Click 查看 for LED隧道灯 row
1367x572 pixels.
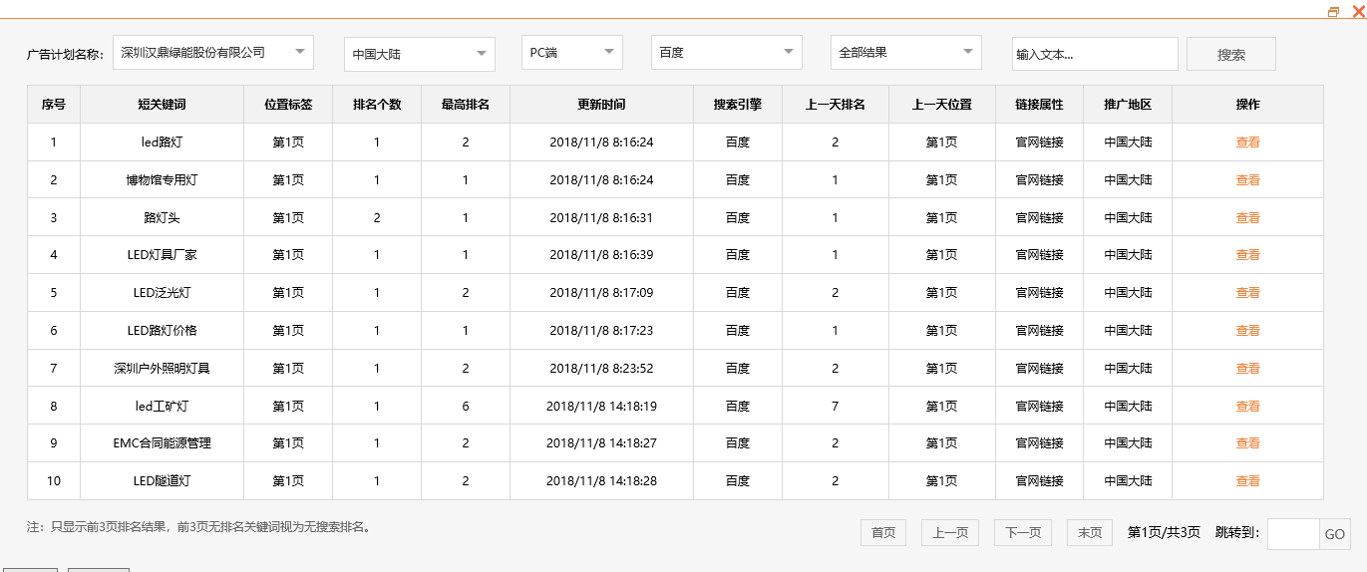click(x=1247, y=481)
